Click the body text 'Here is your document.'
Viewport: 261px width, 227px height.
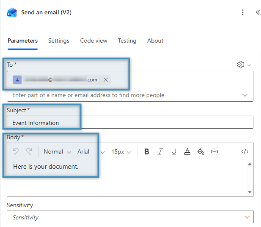(x=46, y=167)
